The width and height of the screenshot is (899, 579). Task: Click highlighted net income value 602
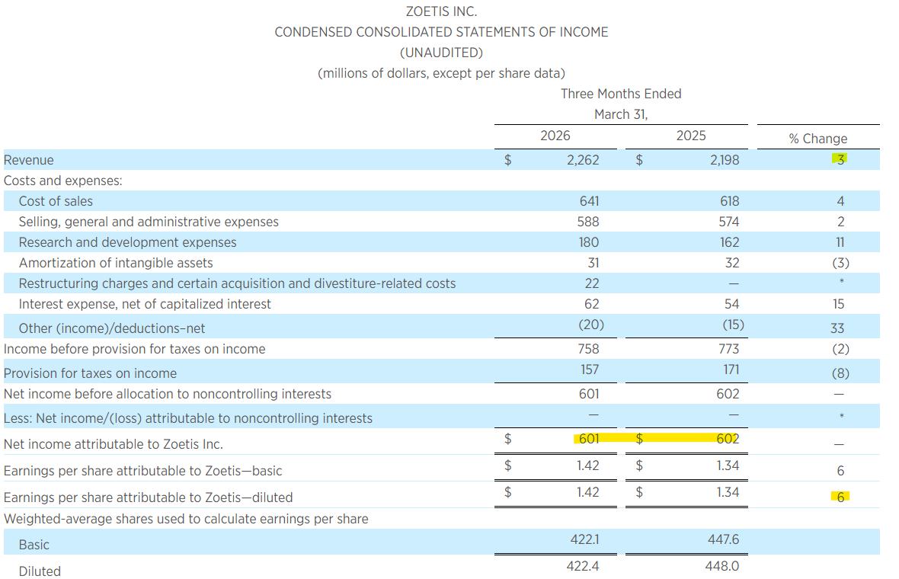(728, 439)
